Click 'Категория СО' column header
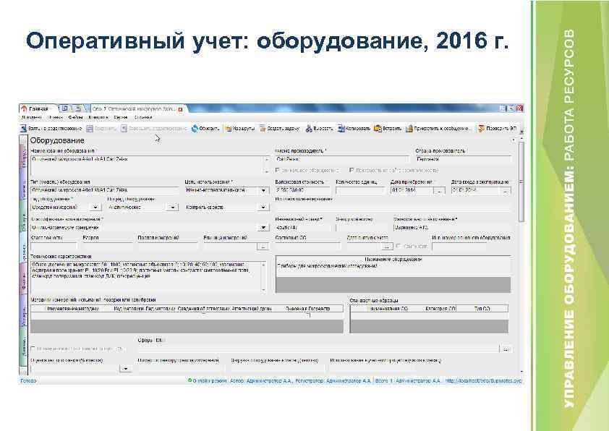 (440, 309)
